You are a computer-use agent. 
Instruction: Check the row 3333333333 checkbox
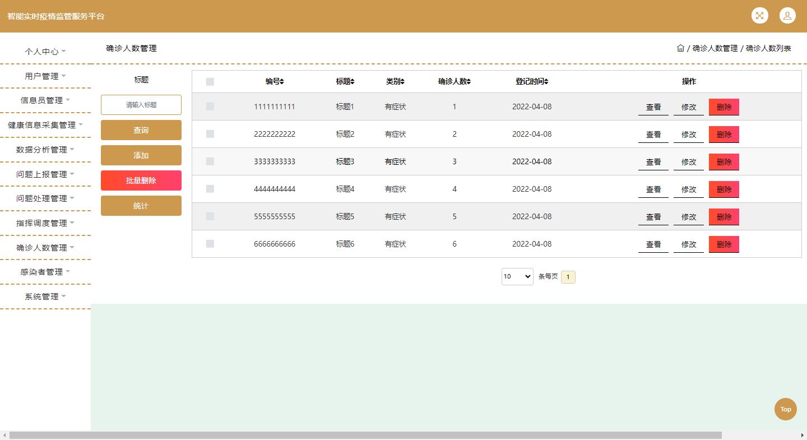210,161
